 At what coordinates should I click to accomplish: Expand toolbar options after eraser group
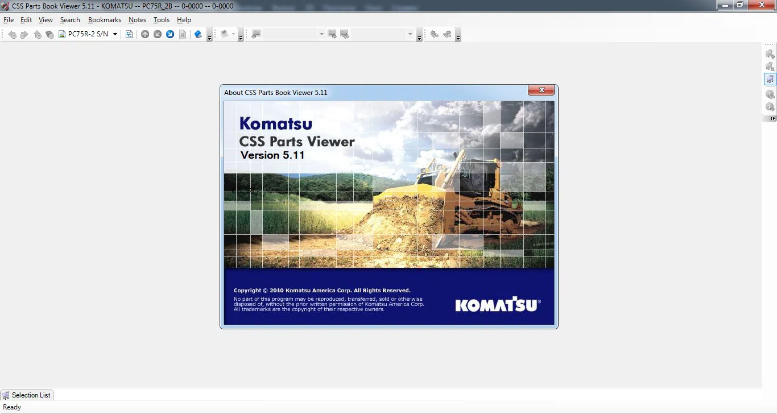241,36
